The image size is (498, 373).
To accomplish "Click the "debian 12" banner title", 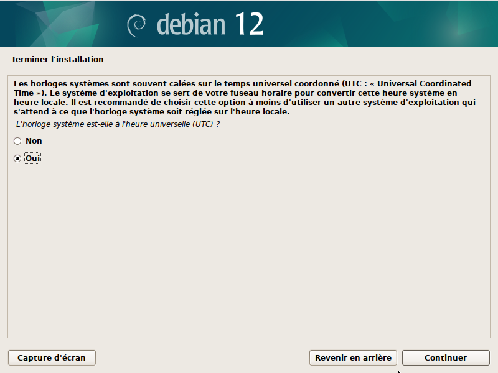I will 210,24.
